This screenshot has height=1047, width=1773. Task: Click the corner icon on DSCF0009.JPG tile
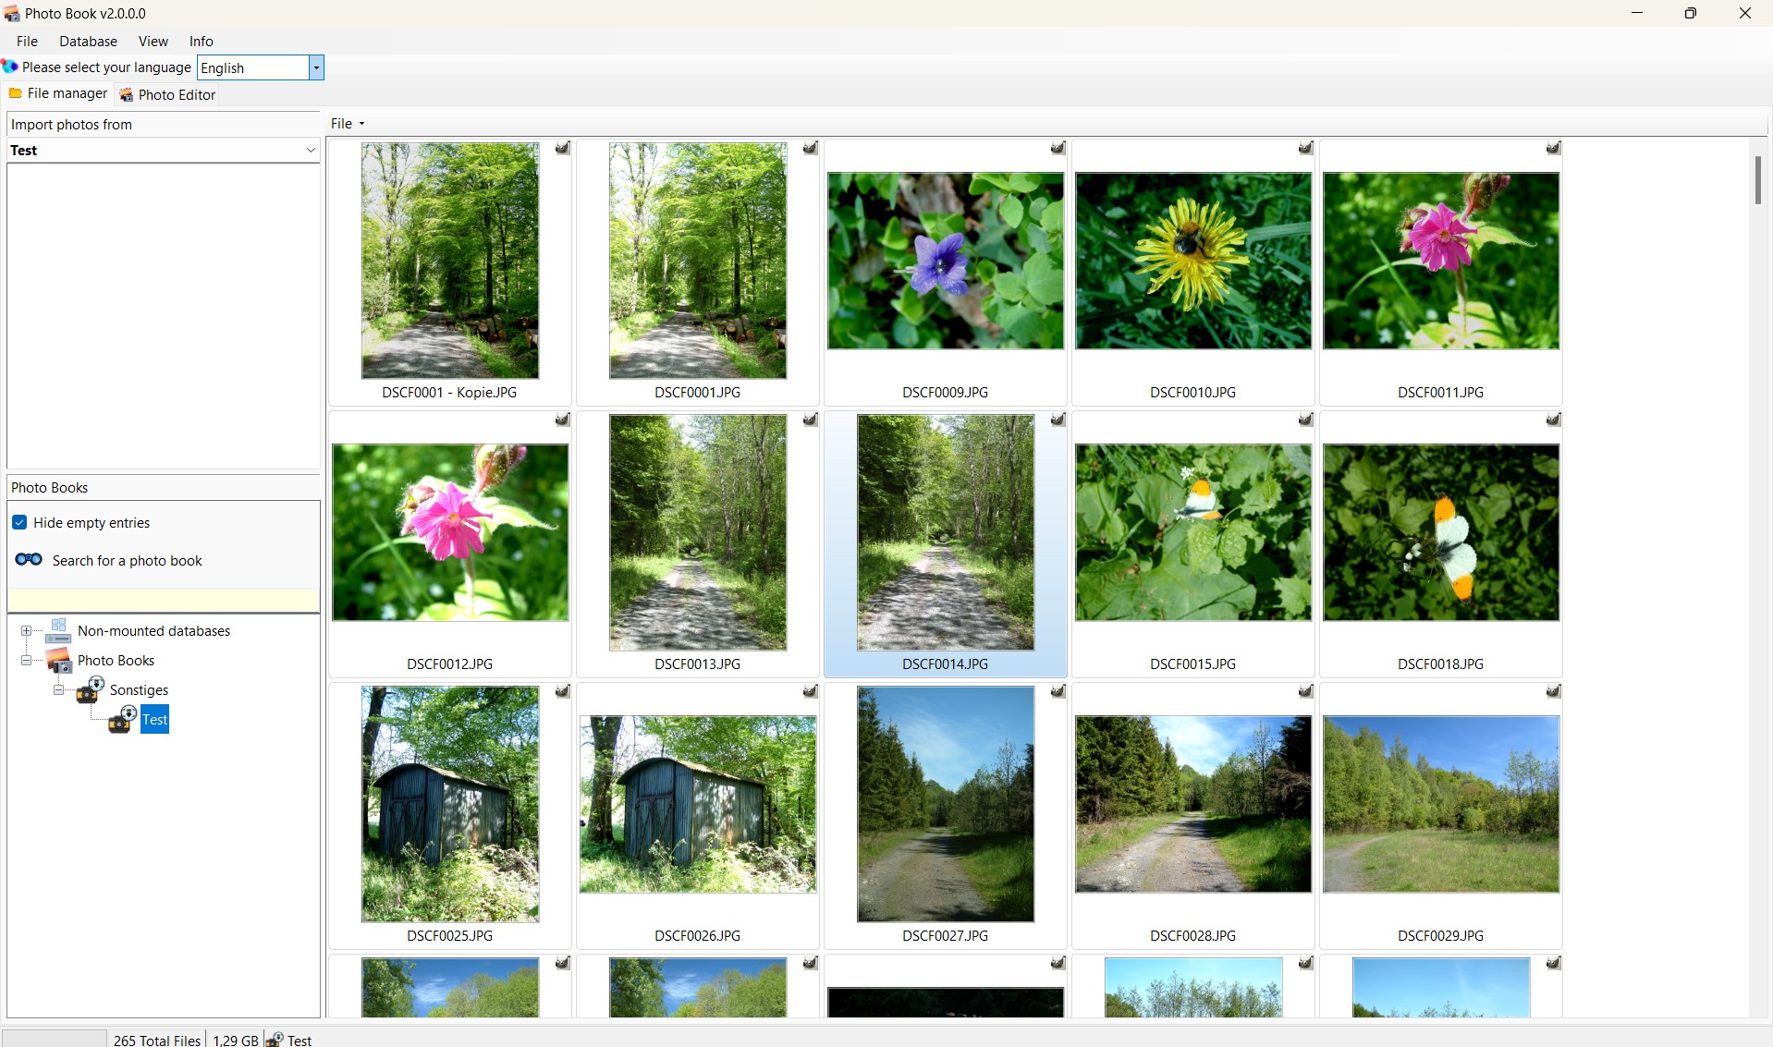[1058, 148]
